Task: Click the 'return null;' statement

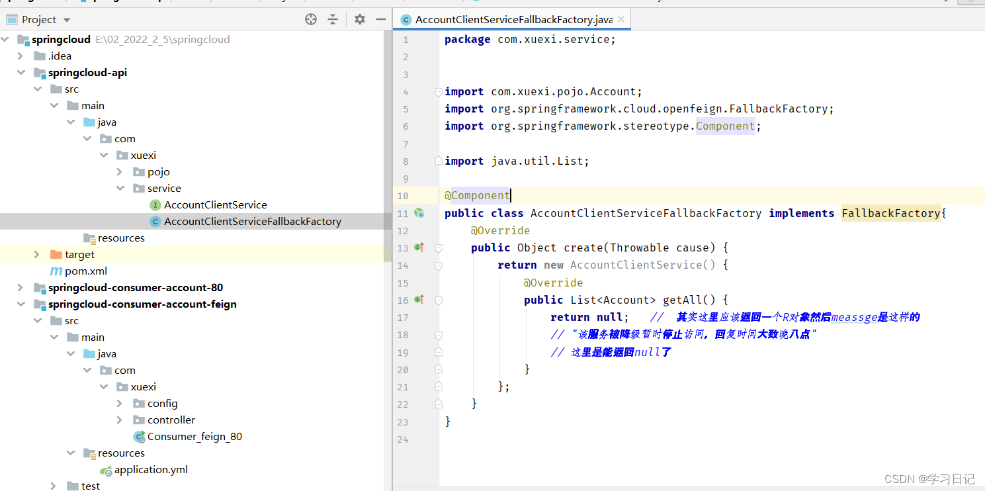Action: (589, 317)
